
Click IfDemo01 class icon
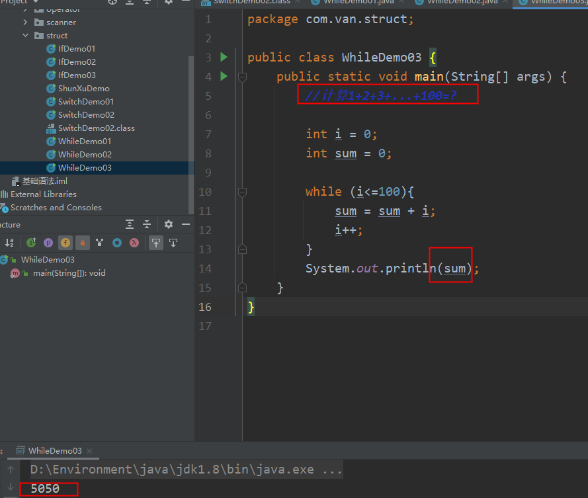[x=51, y=49]
